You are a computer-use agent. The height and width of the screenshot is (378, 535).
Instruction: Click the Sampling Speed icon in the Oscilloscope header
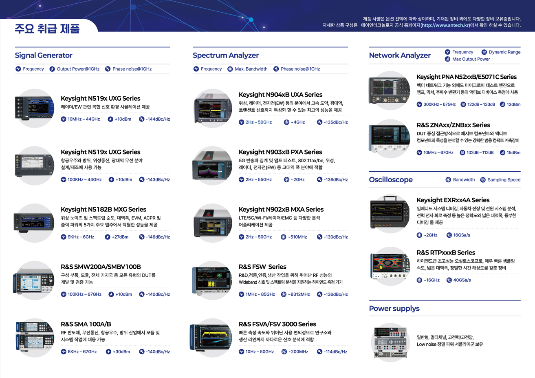(x=483, y=180)
